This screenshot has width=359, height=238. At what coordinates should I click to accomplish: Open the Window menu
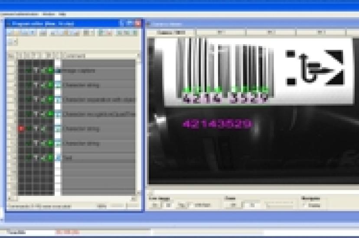pyautogui.click(x=49, y=14)
